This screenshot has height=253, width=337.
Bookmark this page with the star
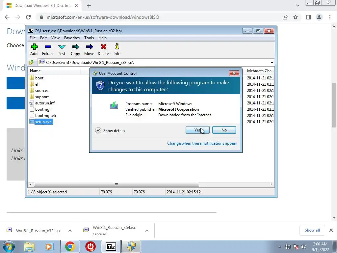296,17
